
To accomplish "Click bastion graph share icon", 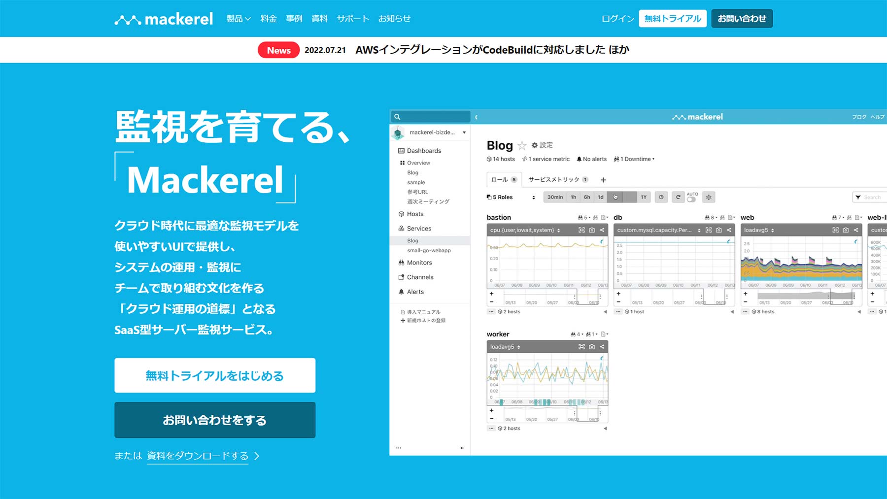I will click(x=602, y=231).
